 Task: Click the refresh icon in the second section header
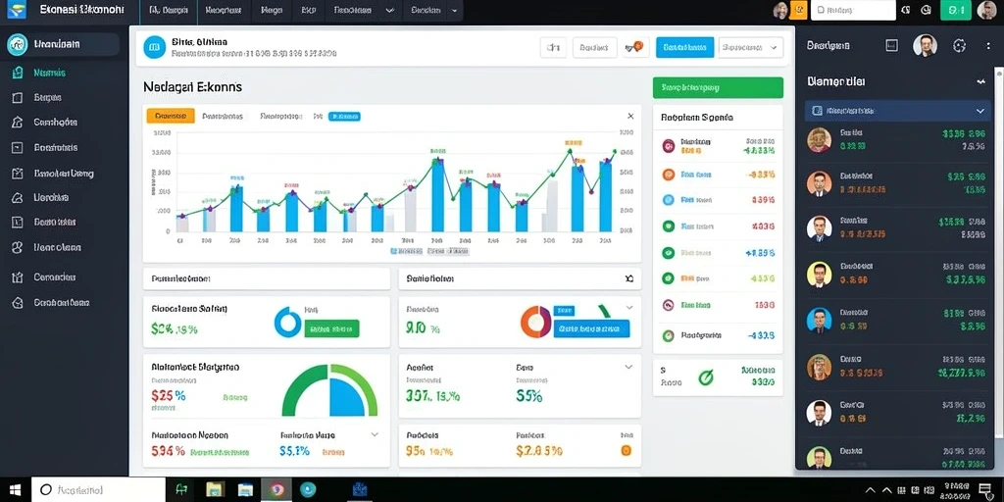click(x=628, y=278)
